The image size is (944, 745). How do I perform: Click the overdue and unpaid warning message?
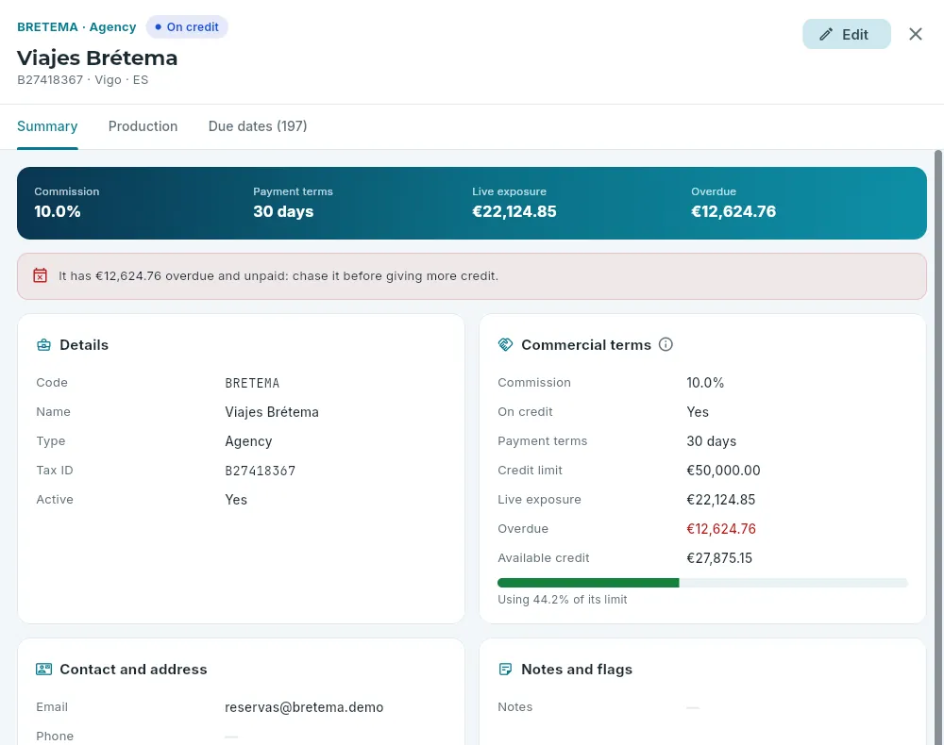pyautogui.click(x=278, y=276)
